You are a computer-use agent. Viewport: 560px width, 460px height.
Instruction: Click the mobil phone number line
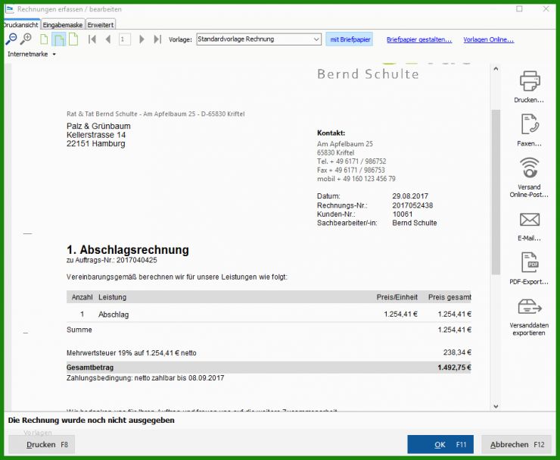pos(356,179)
